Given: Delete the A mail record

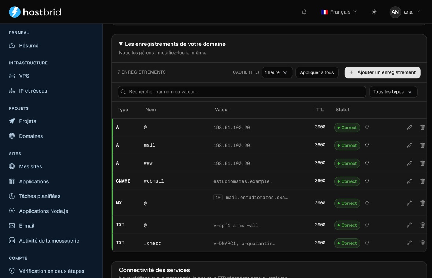Looking at the screenshot, I should tap(422, 145).
